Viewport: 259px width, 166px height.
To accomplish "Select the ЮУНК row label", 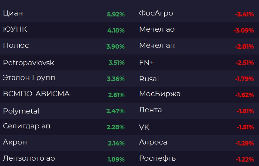I will (x=15, y=29).
